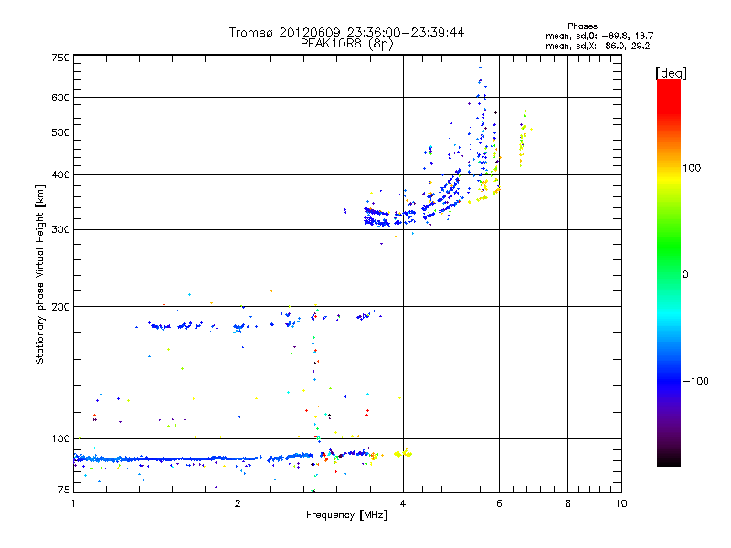
Task: Click the x-axis tick '4'
Action: tap(403, 503)
